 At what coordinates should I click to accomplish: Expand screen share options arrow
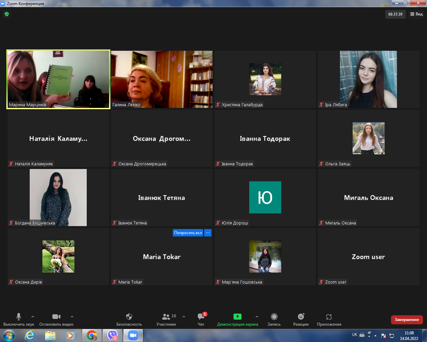pyautogui.click(x=257, y=317)
